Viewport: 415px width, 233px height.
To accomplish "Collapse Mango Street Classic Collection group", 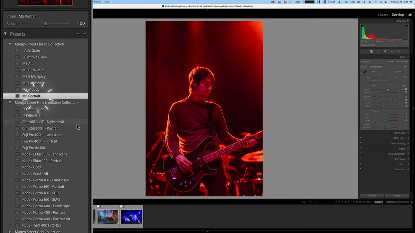I will [10, 44].
